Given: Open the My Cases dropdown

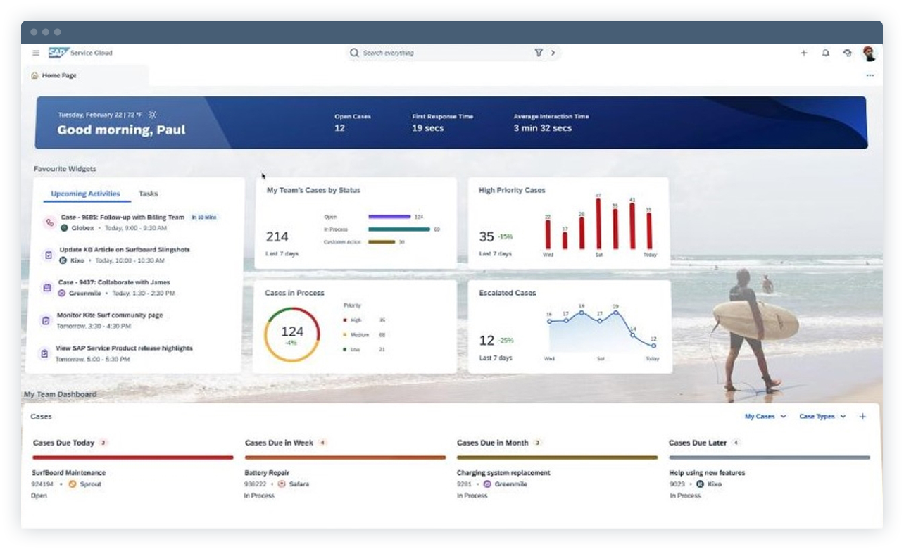Looking at the screenshot, I should 765,416.
